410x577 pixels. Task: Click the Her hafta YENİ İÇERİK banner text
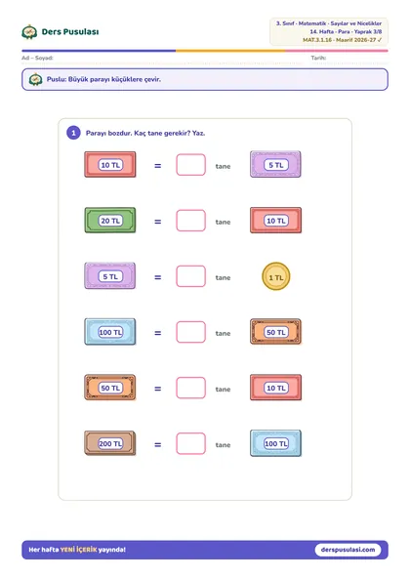(77, 550)
